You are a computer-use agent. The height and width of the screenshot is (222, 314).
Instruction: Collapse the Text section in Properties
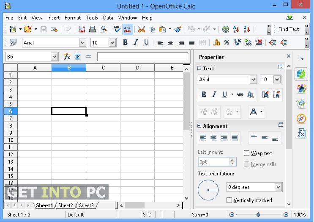pyautogui.click(x=199, y=68)
